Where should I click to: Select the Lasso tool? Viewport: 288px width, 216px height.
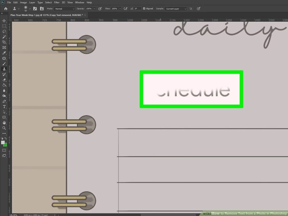coord(4,31)
